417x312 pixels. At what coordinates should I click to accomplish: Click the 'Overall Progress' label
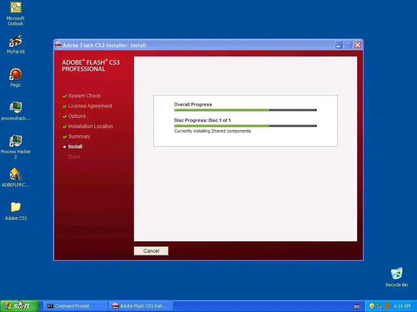click(x=193, y=104)
